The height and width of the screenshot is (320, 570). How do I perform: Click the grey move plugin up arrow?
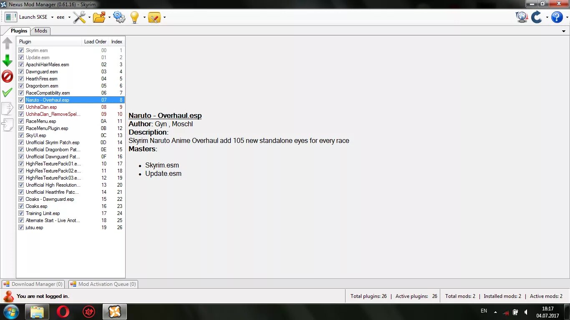(x=8, y=43)
